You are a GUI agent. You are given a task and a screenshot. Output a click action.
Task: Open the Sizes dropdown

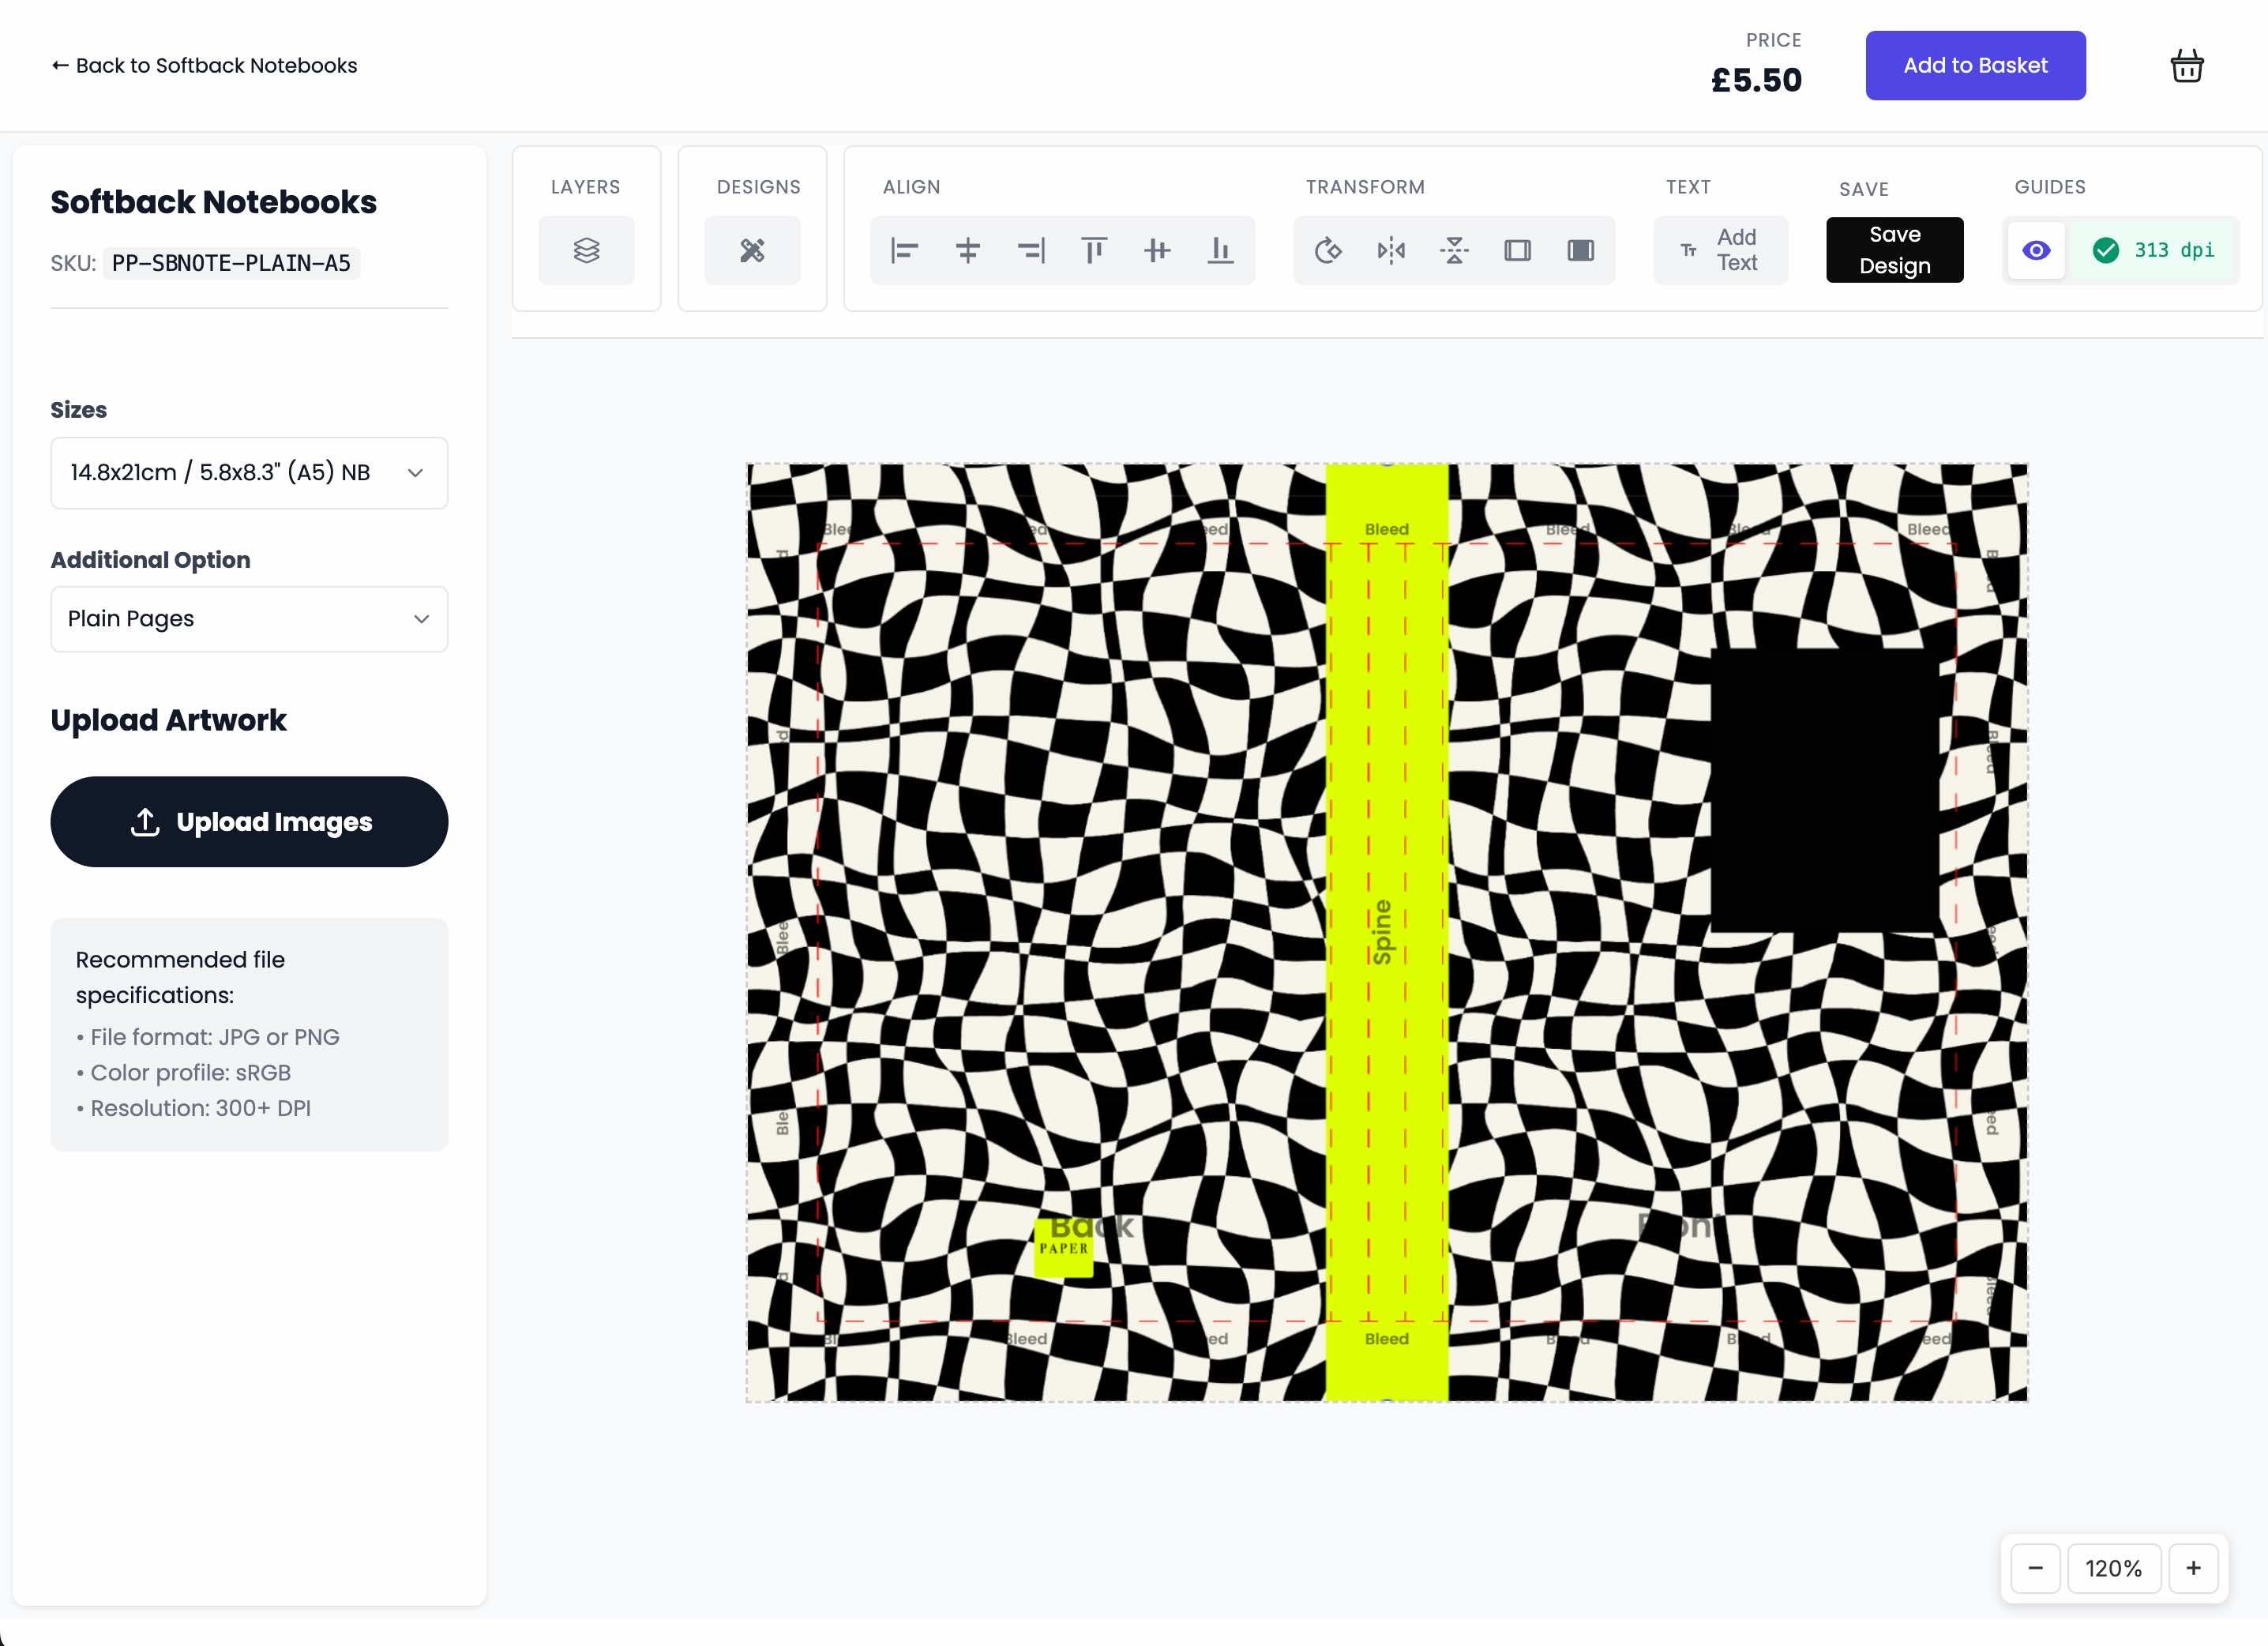[249, 472]
